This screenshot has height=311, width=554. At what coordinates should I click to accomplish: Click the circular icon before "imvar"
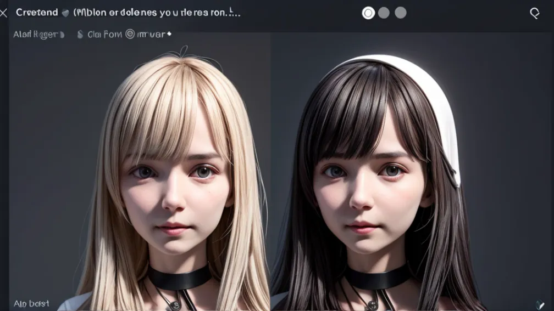point(130,34)
